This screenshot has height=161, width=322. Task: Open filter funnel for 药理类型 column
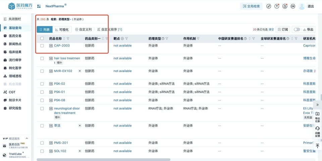[167, 38]
